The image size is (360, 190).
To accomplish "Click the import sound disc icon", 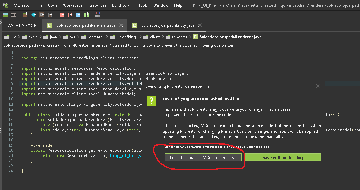I will [42, 15].
